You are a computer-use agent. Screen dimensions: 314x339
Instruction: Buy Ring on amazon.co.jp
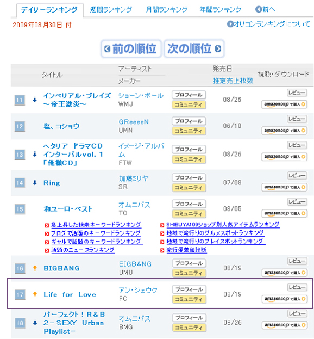[x=284, y=187]
